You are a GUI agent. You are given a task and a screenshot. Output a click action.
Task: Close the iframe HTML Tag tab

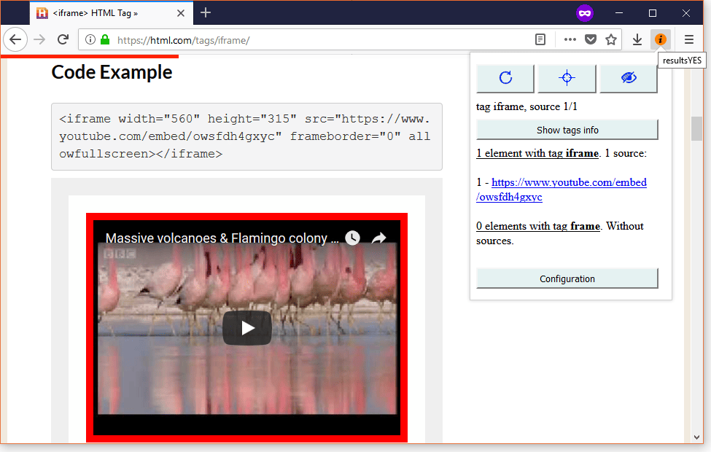point(180,13)
